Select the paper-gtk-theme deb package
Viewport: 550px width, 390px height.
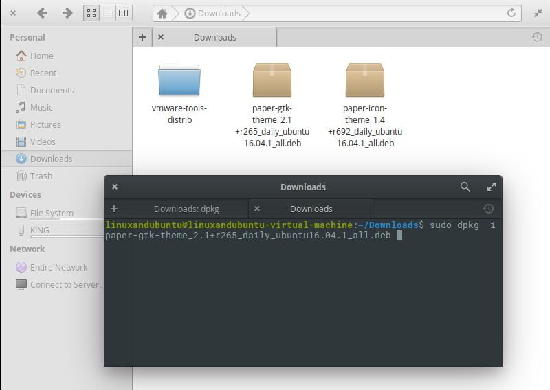272,104
